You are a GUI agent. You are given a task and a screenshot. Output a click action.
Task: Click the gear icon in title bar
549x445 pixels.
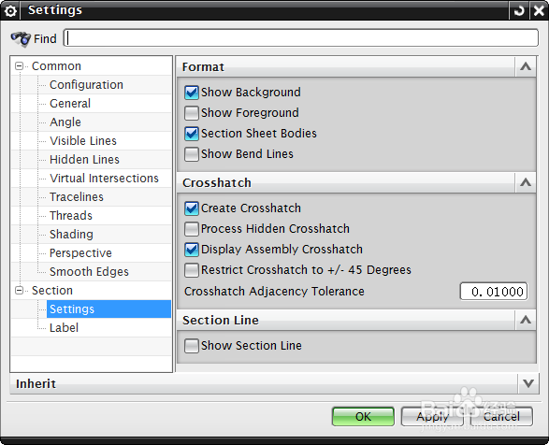click(x=10, y=11)
